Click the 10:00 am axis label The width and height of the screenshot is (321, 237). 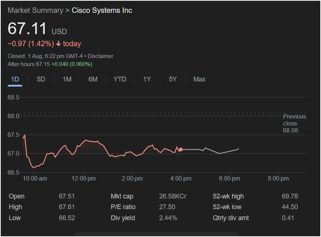tap(35, 179)
